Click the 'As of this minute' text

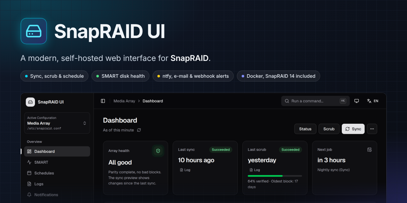point(118,130)
